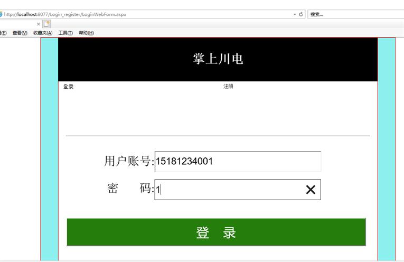Click inside the 密码 password field
Viewport: 404px width, 262px height.
227,190
